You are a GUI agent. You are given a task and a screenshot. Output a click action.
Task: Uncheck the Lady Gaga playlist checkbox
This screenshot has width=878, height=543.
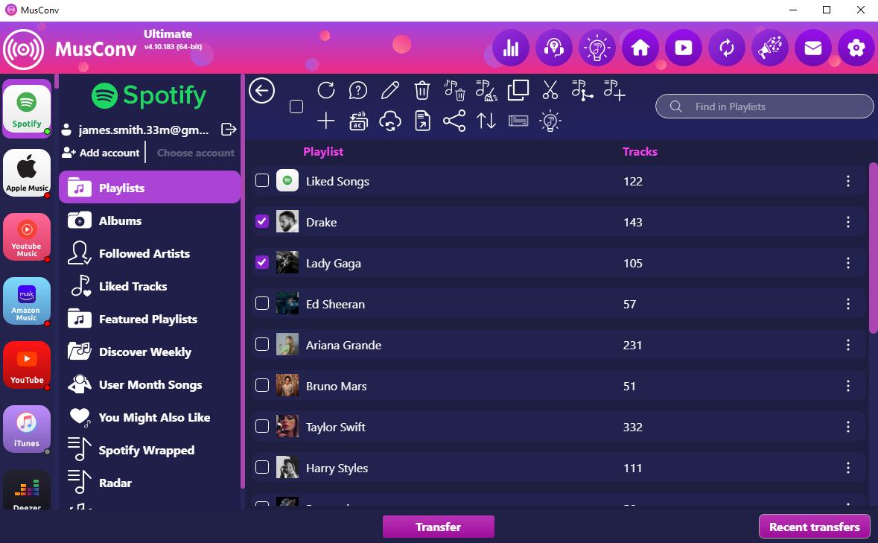pyautogui.click(x=262, y=262)
